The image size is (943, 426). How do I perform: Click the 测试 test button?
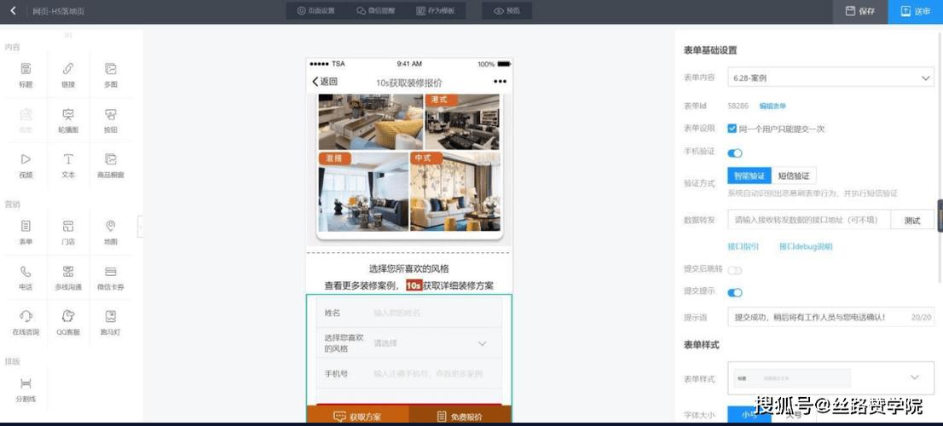pos(912,221)
